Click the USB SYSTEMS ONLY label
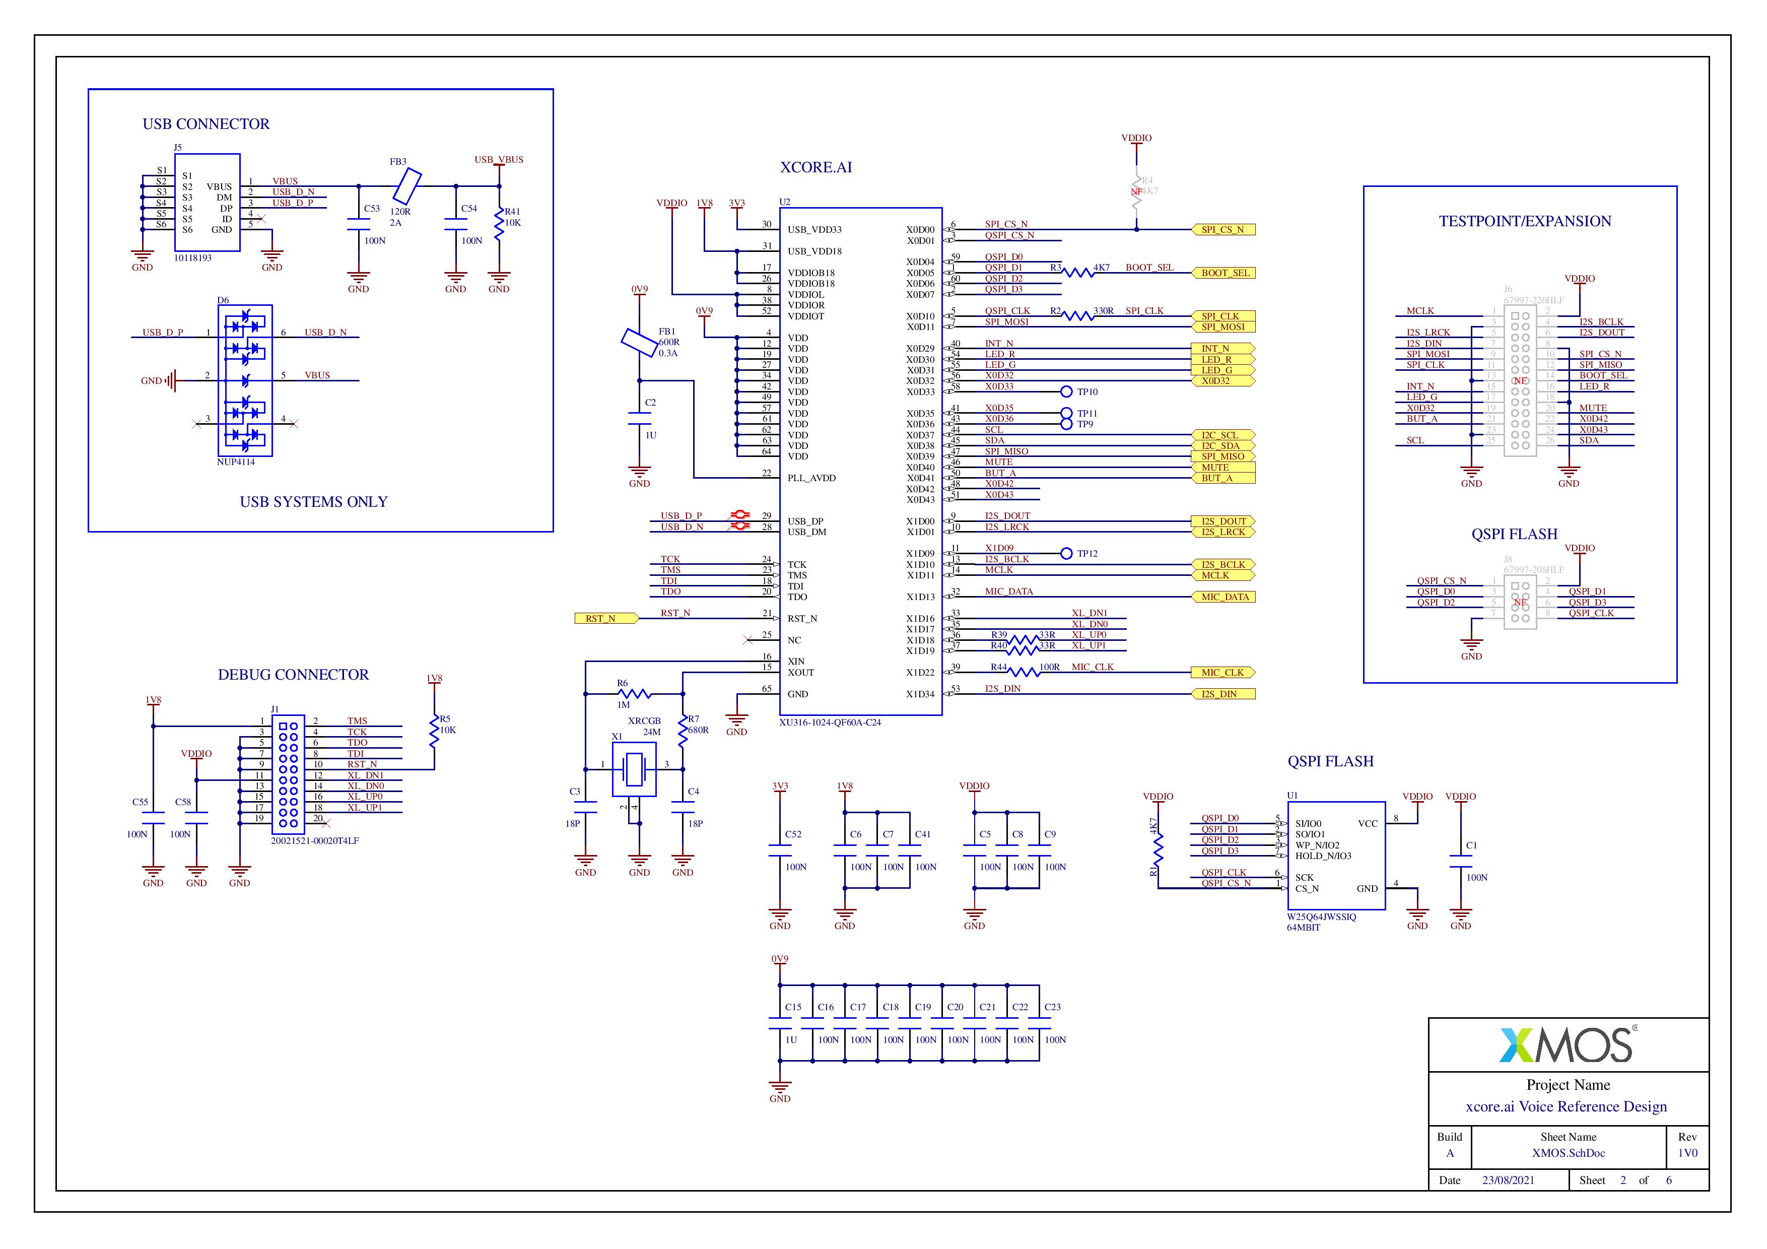1767x1249 pixels. [313, 502]
